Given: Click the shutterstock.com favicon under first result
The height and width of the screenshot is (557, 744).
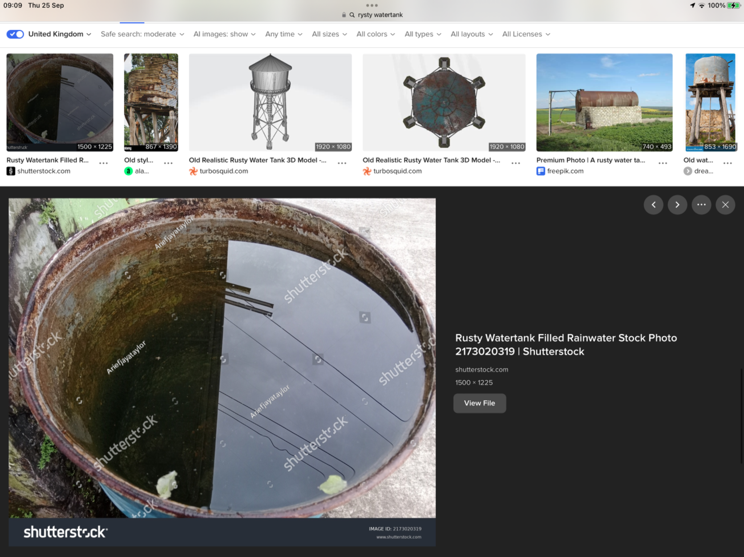Looking at the screenshot, I should point(11,171).
